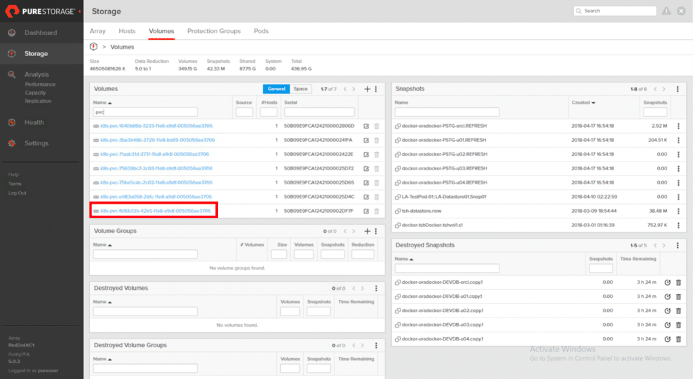Image resolution: width=693 pixels, height=379 pixels.
Task: Click Log Out
Action: [x=17, y=193]
